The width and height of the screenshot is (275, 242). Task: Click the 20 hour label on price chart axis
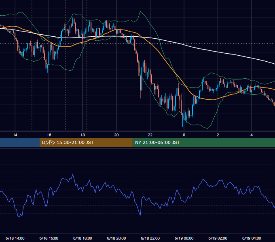pos(116,135)
